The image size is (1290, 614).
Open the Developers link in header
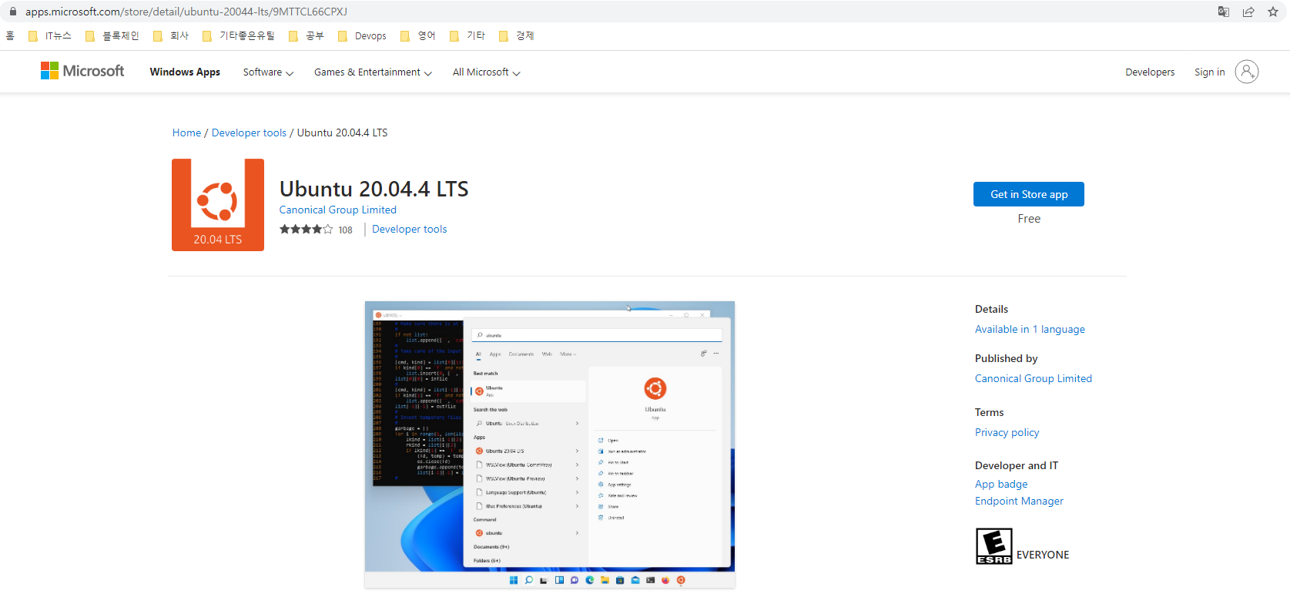pyautogui.click(x=1150, y=72)
